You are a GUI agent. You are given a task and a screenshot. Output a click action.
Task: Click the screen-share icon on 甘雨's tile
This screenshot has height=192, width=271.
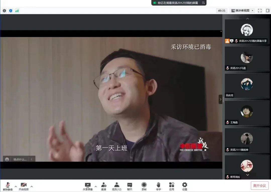(x=232, y=41)
